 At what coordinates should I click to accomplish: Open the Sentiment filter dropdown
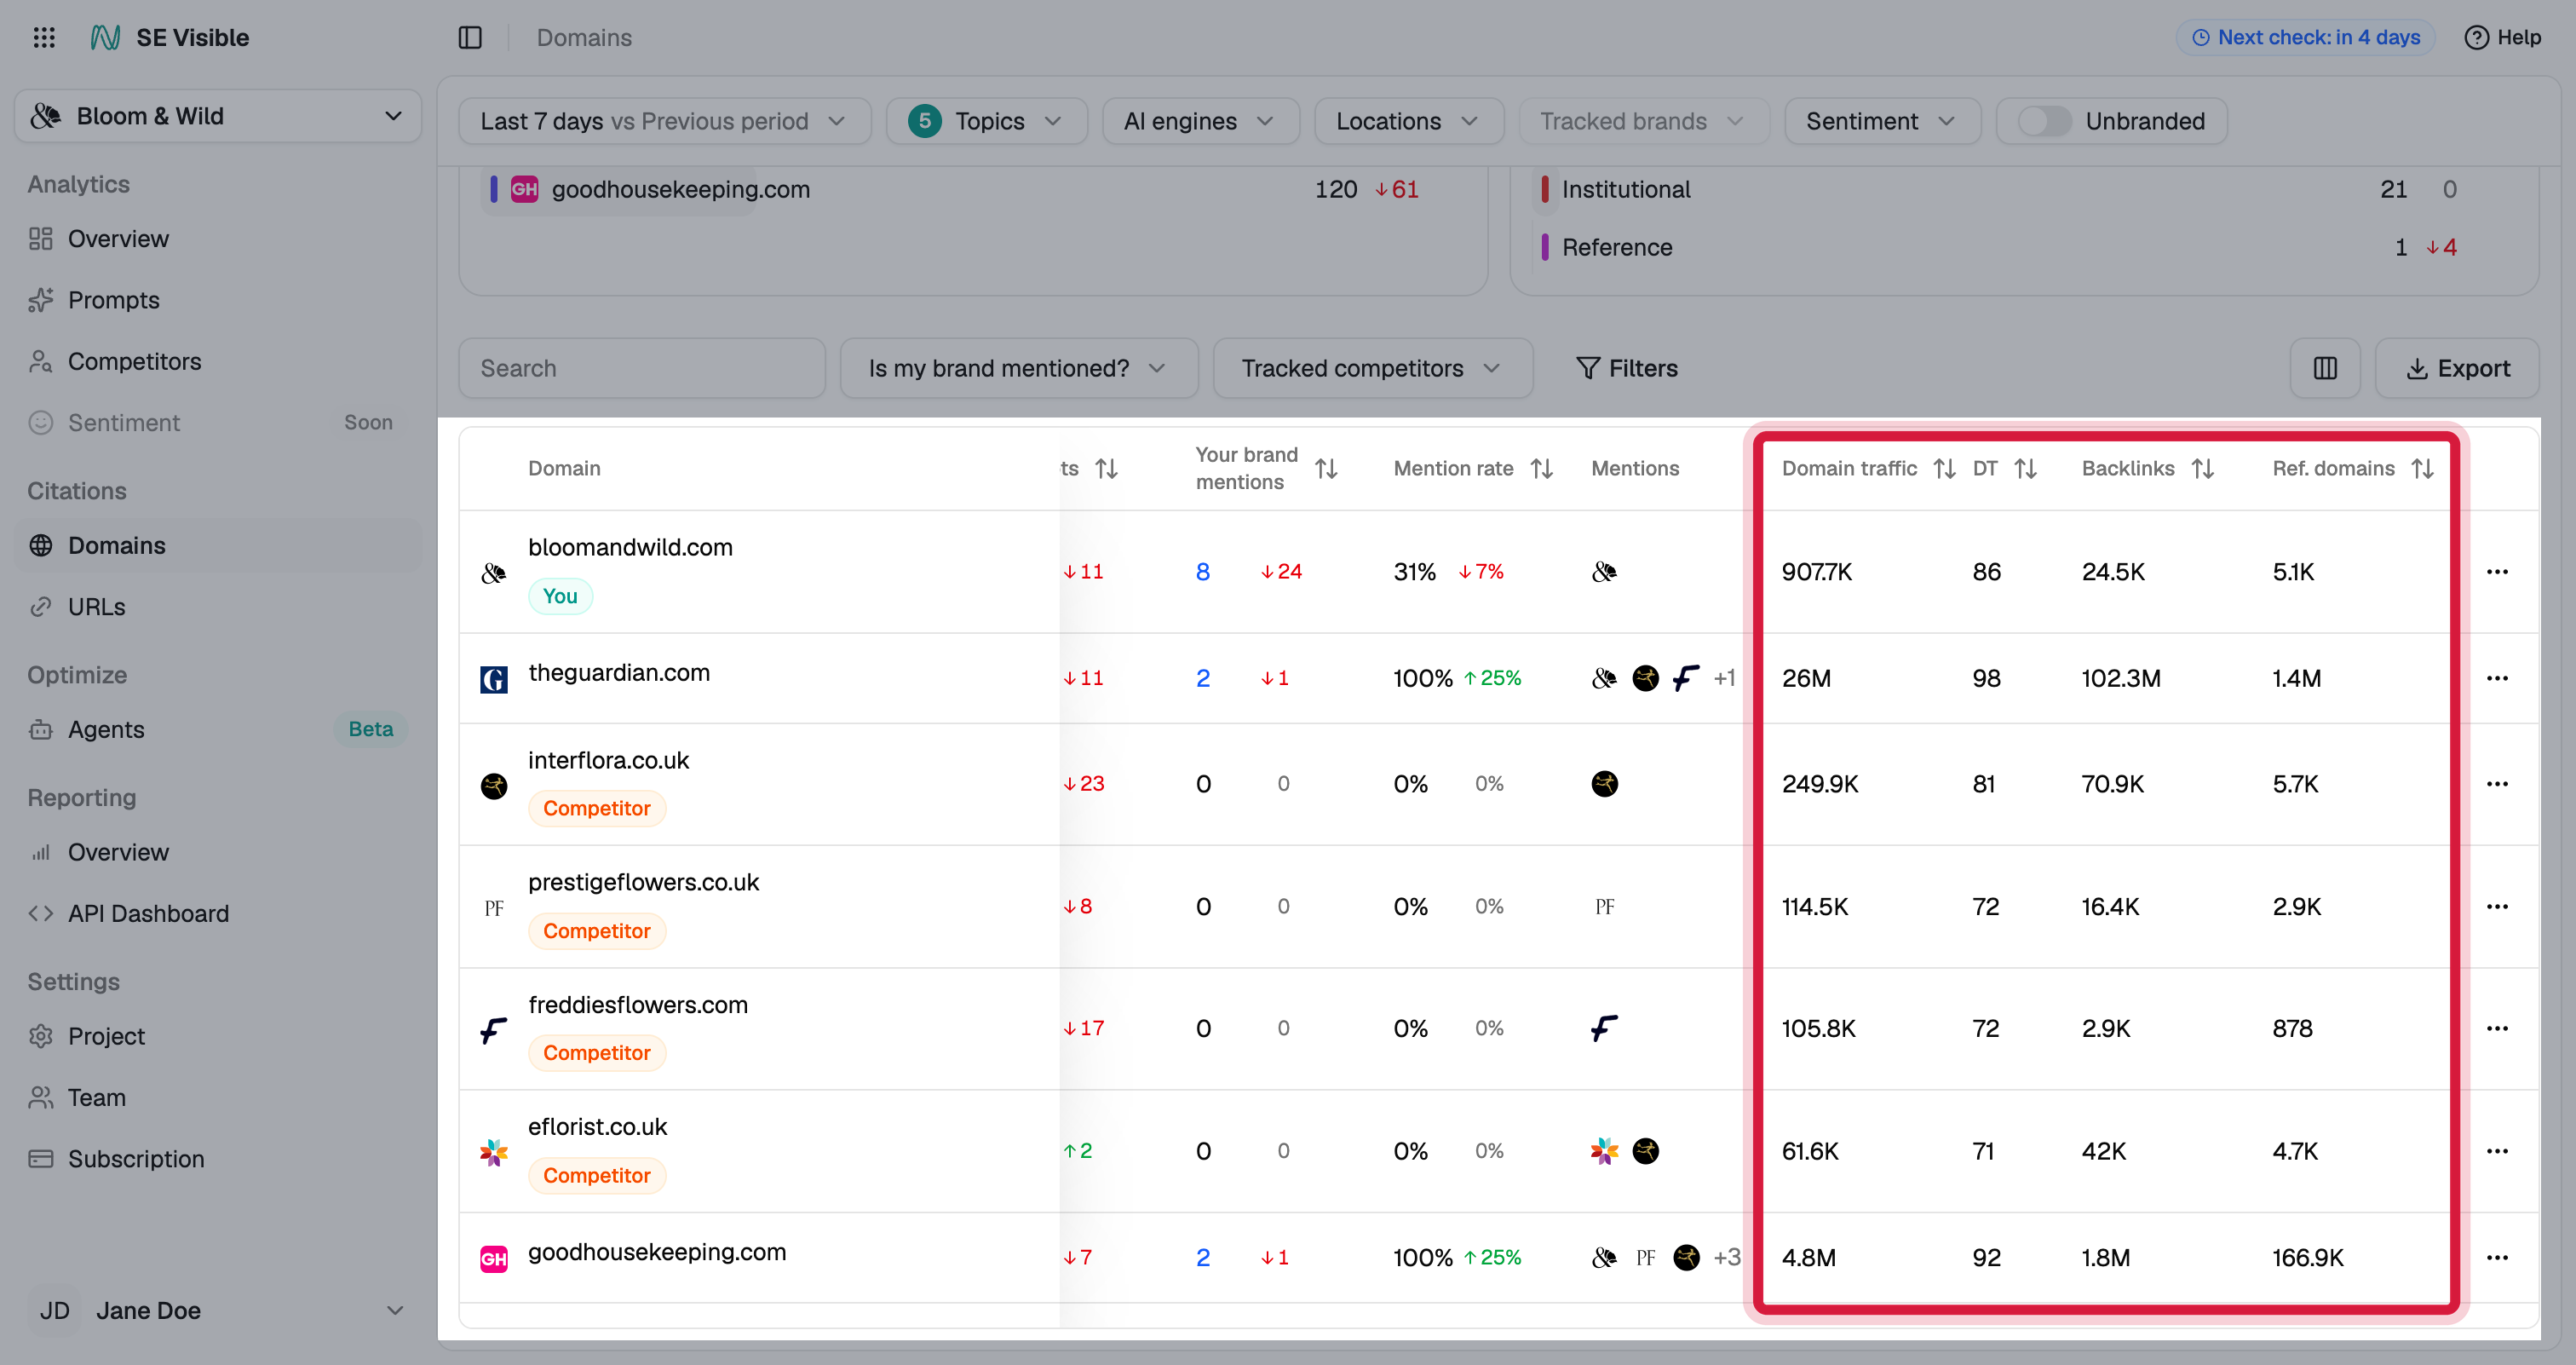[x=1882, y=121]
